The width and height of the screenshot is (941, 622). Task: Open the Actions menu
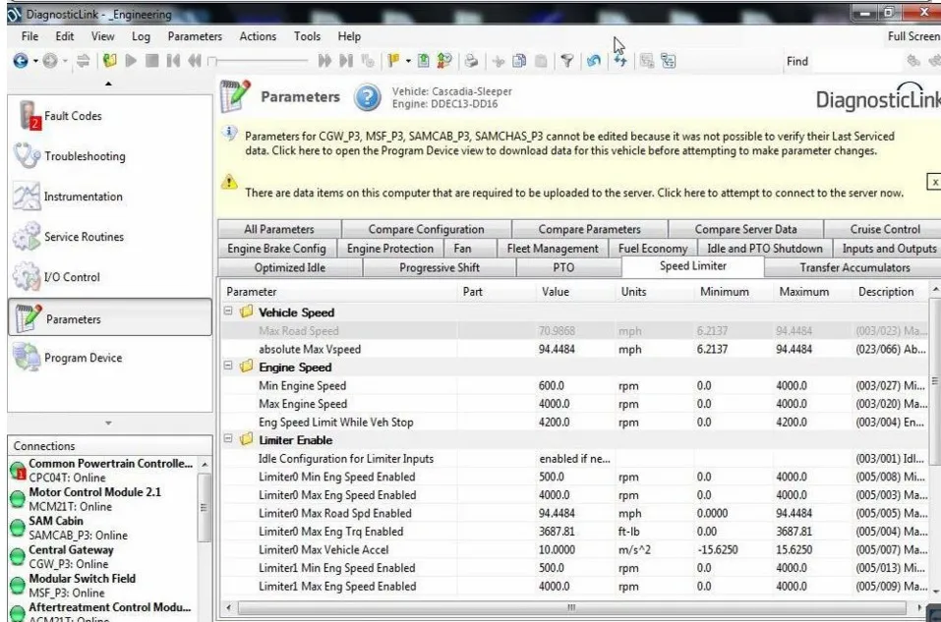258,36
